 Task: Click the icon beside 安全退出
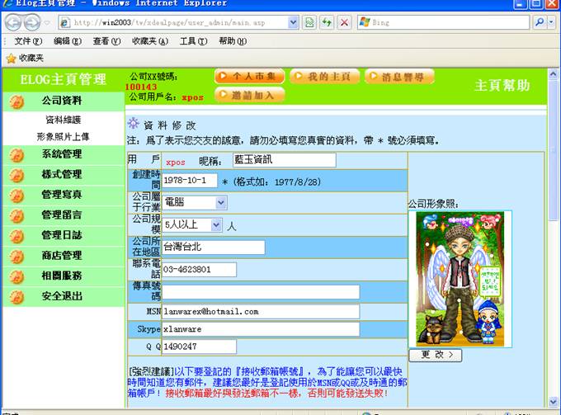[16, 296]
